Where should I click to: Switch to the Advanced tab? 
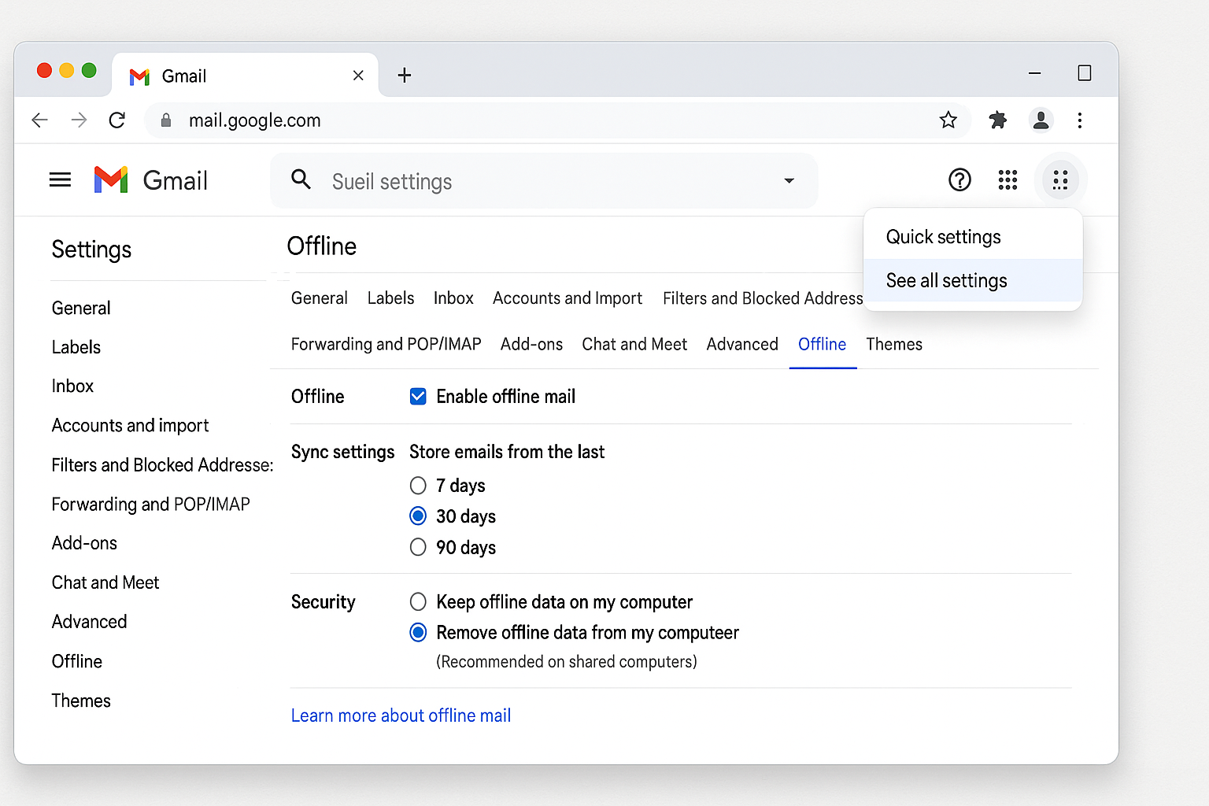[742, 344]
